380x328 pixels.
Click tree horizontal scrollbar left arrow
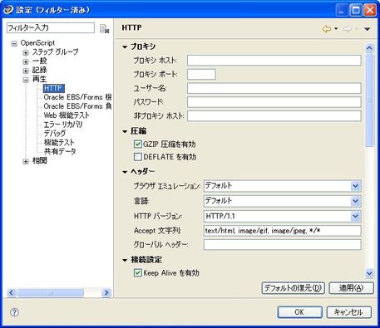[12, 292]
